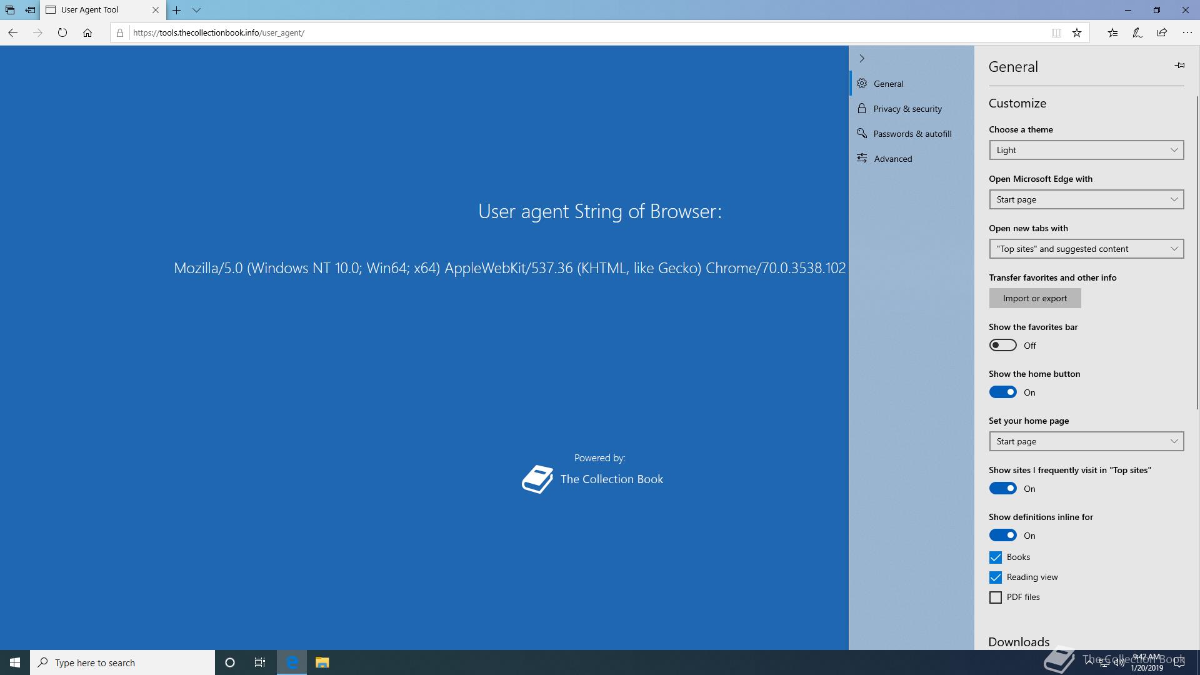1200x675 pixels.
Task: Click the lock icon in the address bar
Action: pyautogui.click(x=120, y=32)
